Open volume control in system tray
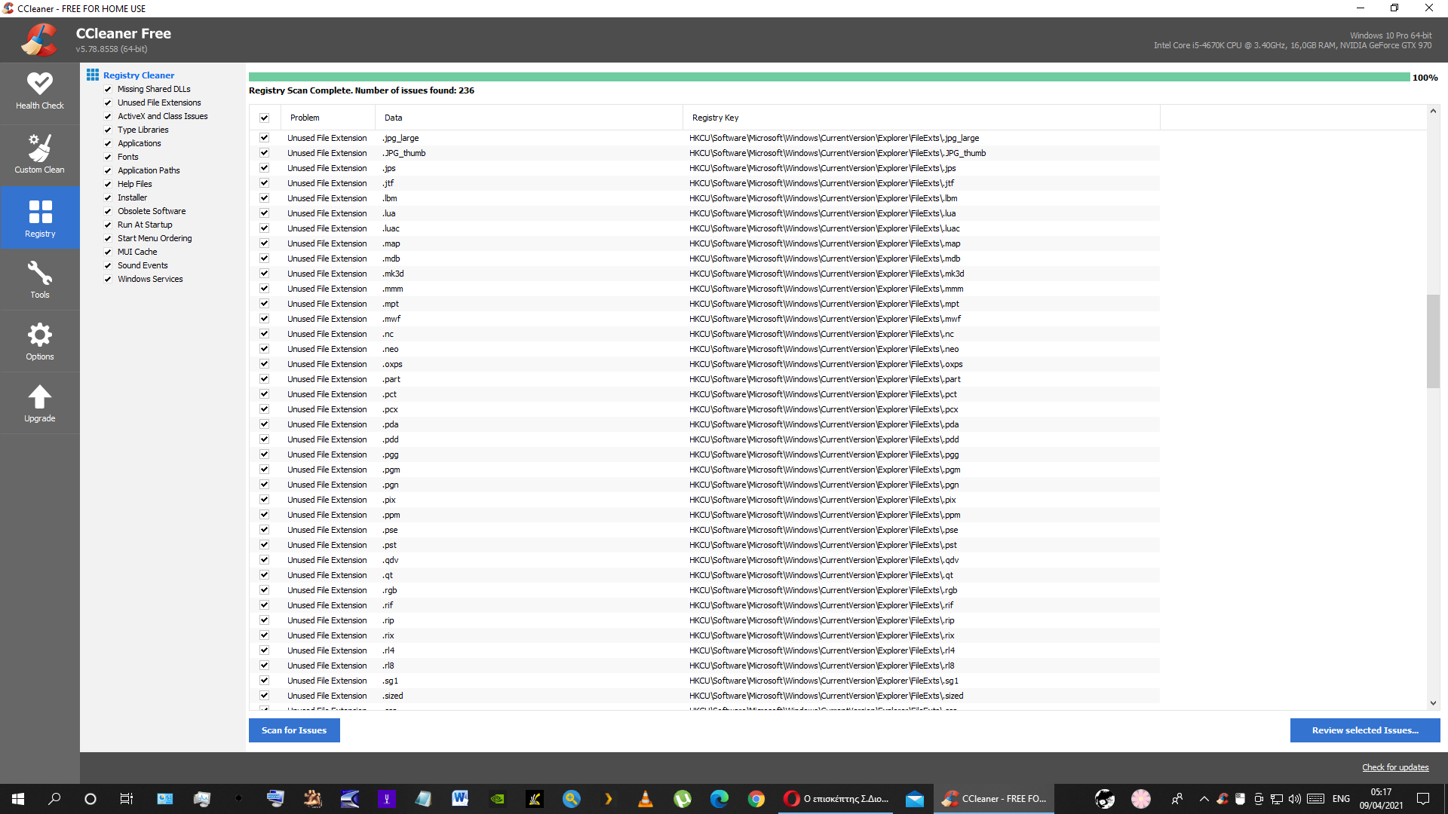The height and width of the screenshot is (814, 1448). click(1295, 799)
